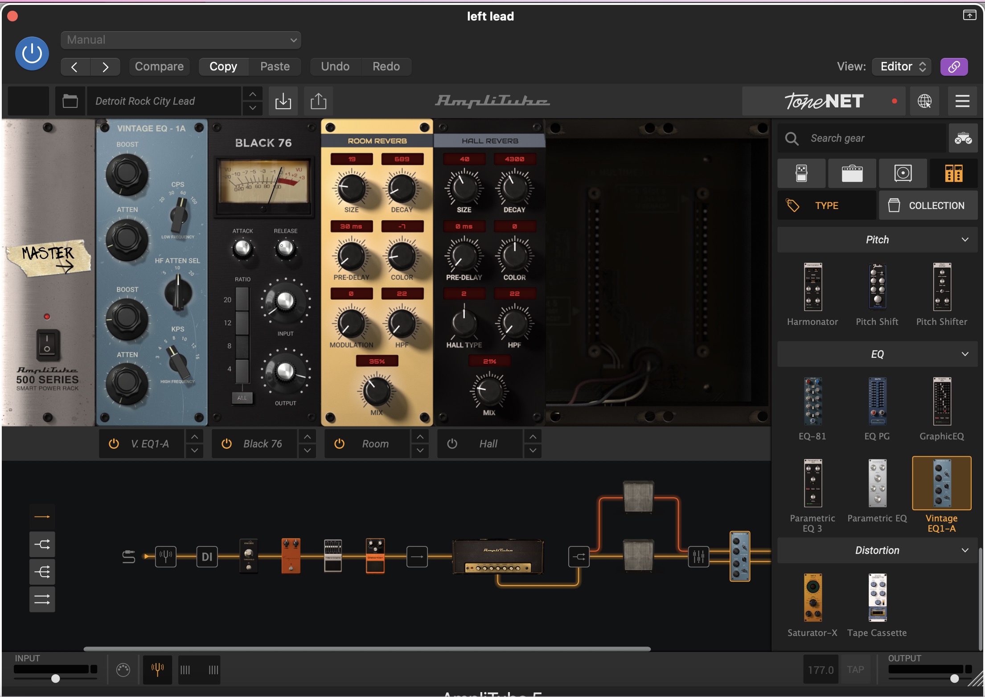Viewport: 985px width, 697px height.
Task: Select ratio 20 button on Black 76
Action: pos(242,299)
